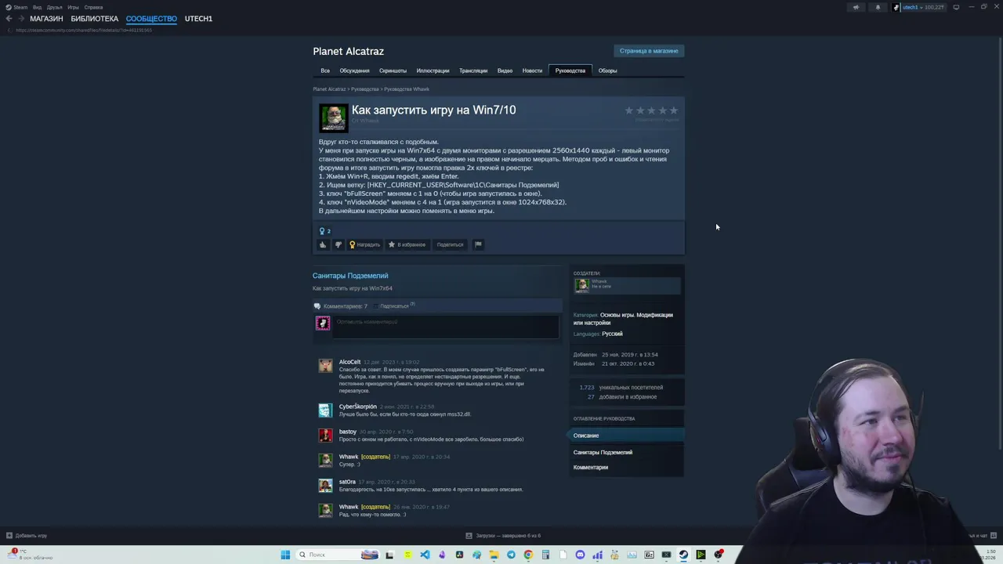Open Steam icon in taskbar
Image resolution: width=1003 pixels, height=564 pixels.
pyautogui.click(x=683, y=555)
